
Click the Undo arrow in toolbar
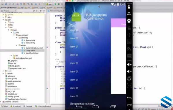click(x=10, y=4)
